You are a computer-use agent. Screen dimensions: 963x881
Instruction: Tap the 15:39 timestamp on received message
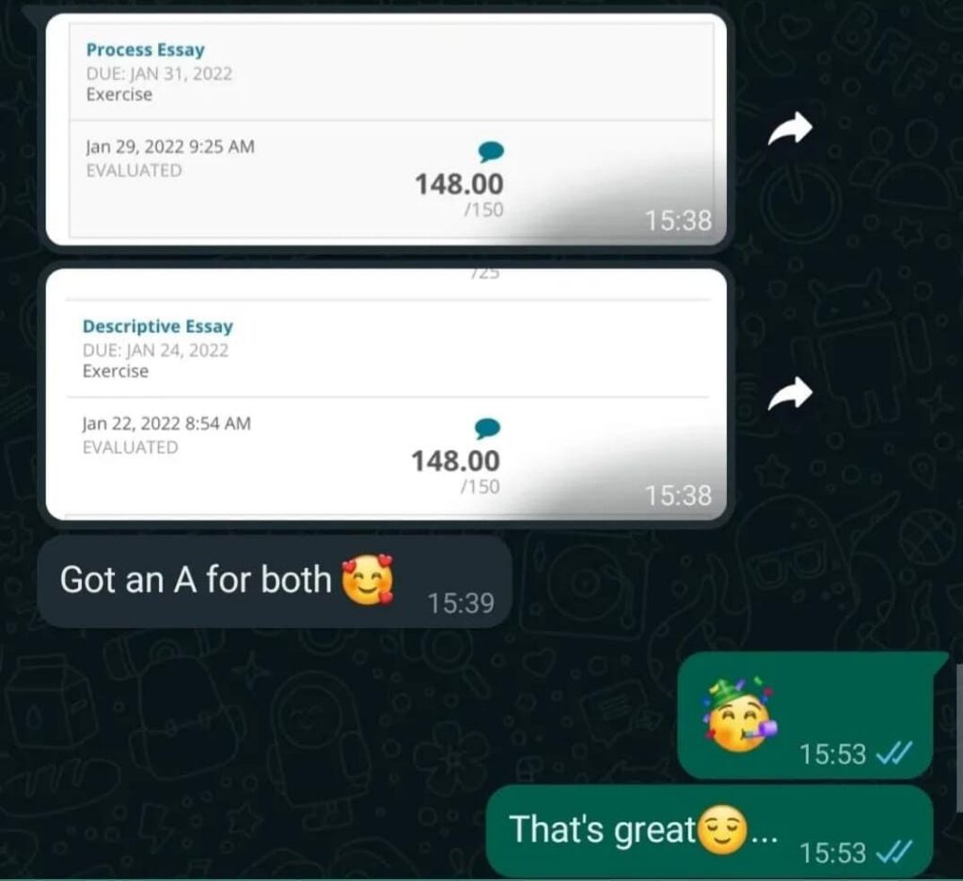[461, 603]
